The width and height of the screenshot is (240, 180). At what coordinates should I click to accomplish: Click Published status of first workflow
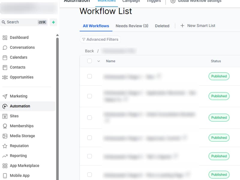click(219, 76)
